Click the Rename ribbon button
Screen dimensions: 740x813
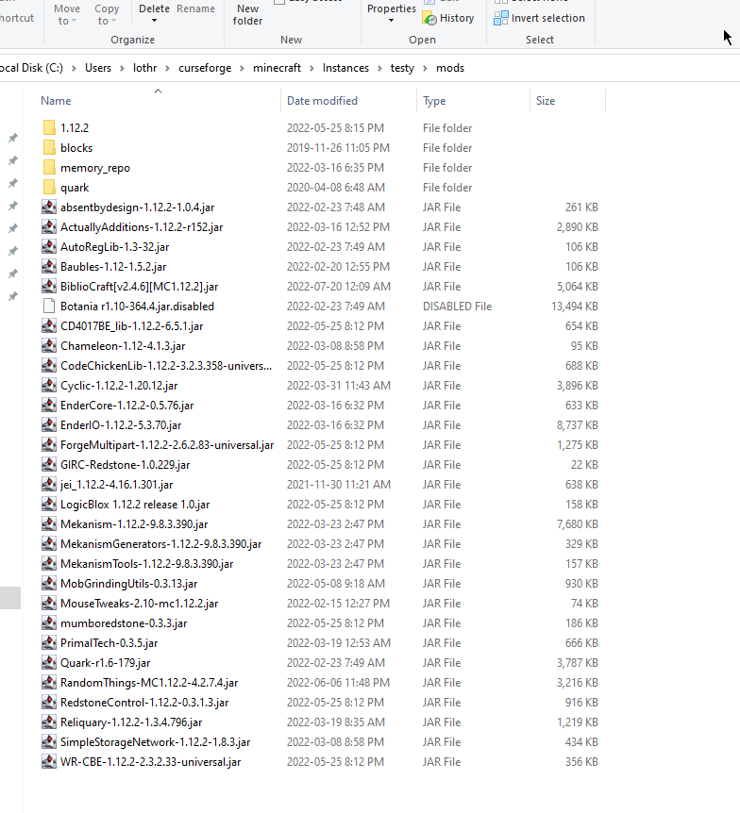[x=195, y=8]
